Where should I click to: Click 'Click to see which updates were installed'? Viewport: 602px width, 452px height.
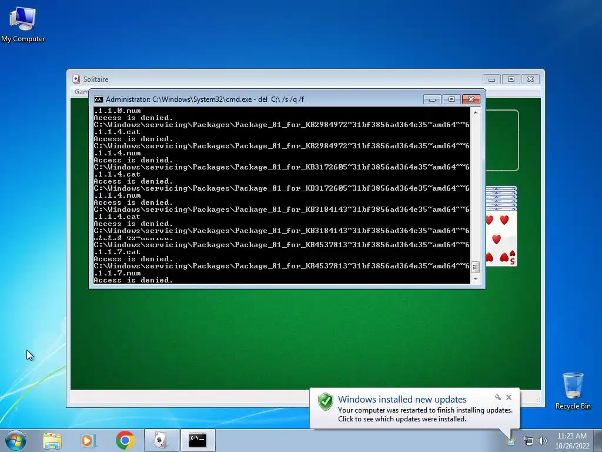[x=402, y=419]
